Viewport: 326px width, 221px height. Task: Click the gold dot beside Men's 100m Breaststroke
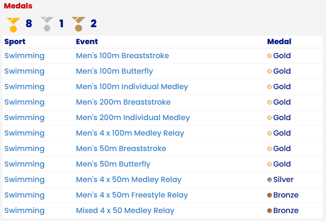270,56
